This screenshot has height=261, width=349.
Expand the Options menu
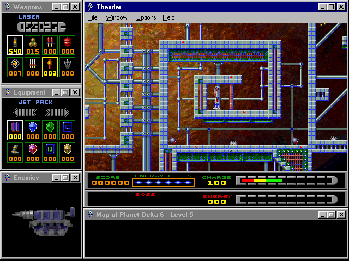[146, 17]
